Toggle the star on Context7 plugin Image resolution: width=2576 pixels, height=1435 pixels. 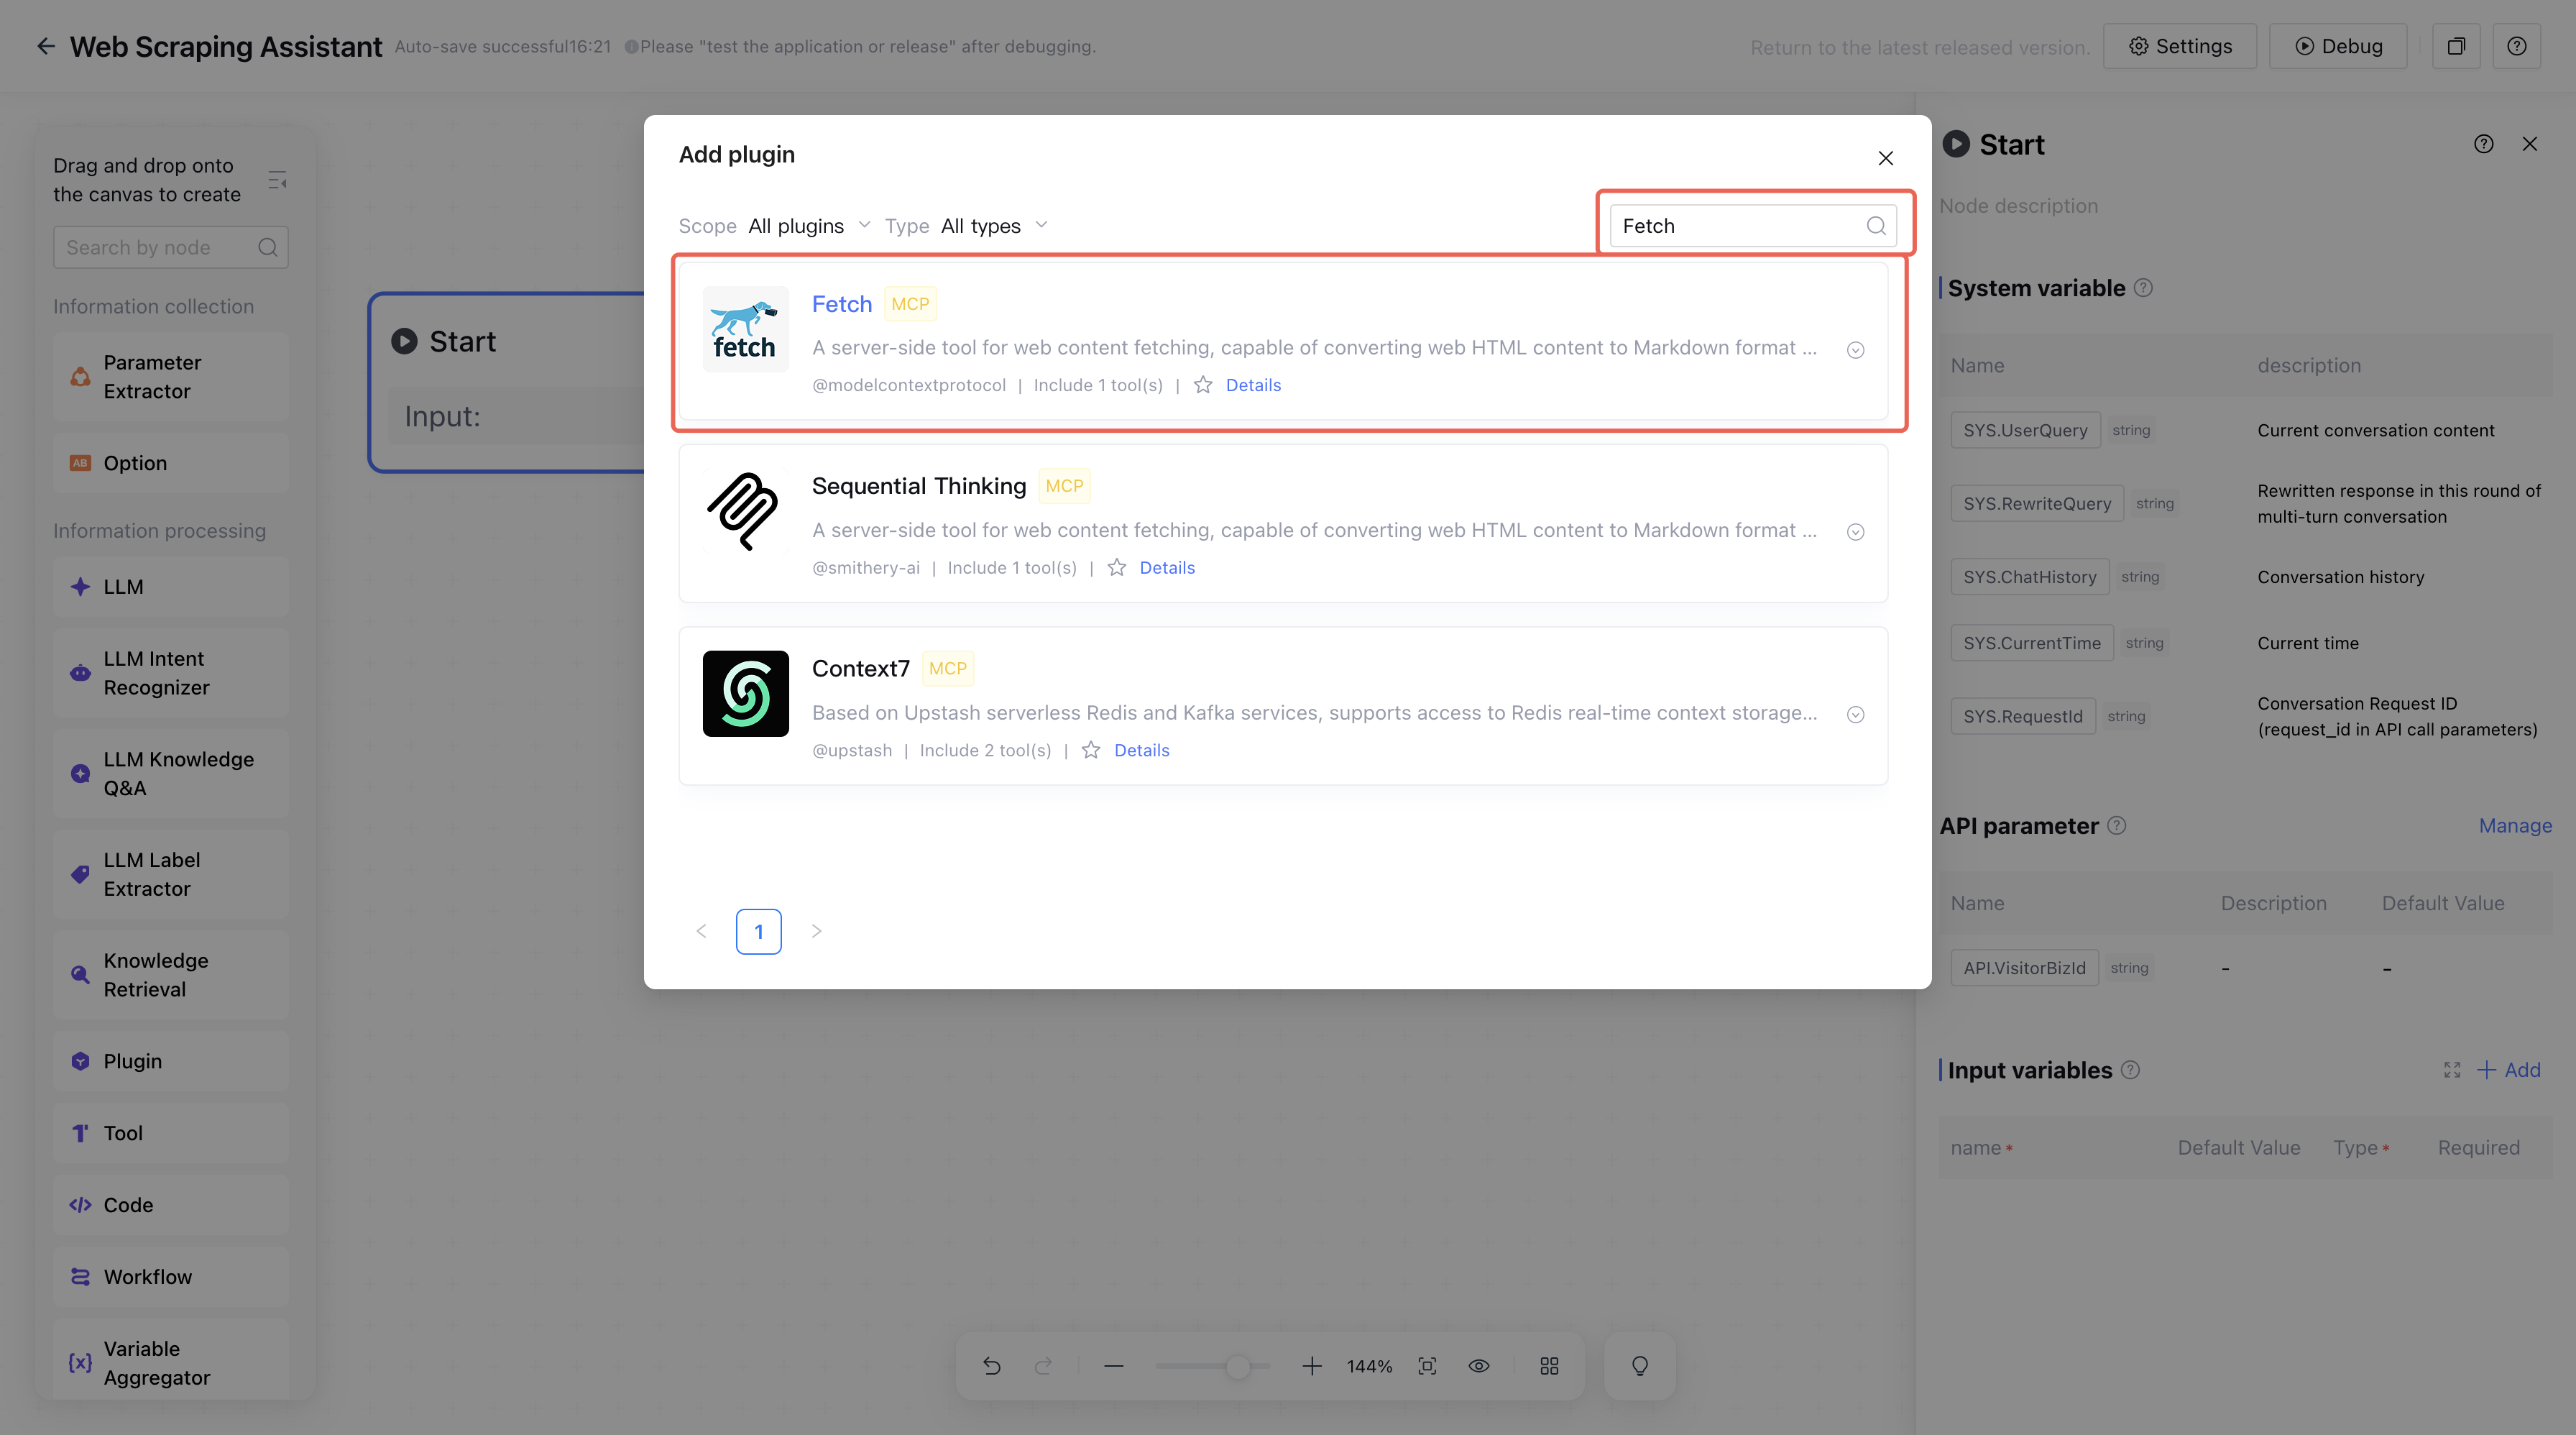[1091, 750]
